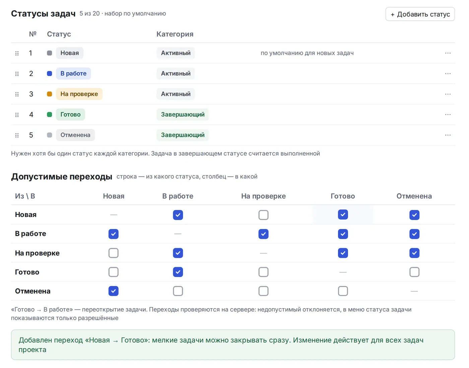Uncheck transition В работе to Новая
Screen dimensions: 469x368
tap(114, 234)
